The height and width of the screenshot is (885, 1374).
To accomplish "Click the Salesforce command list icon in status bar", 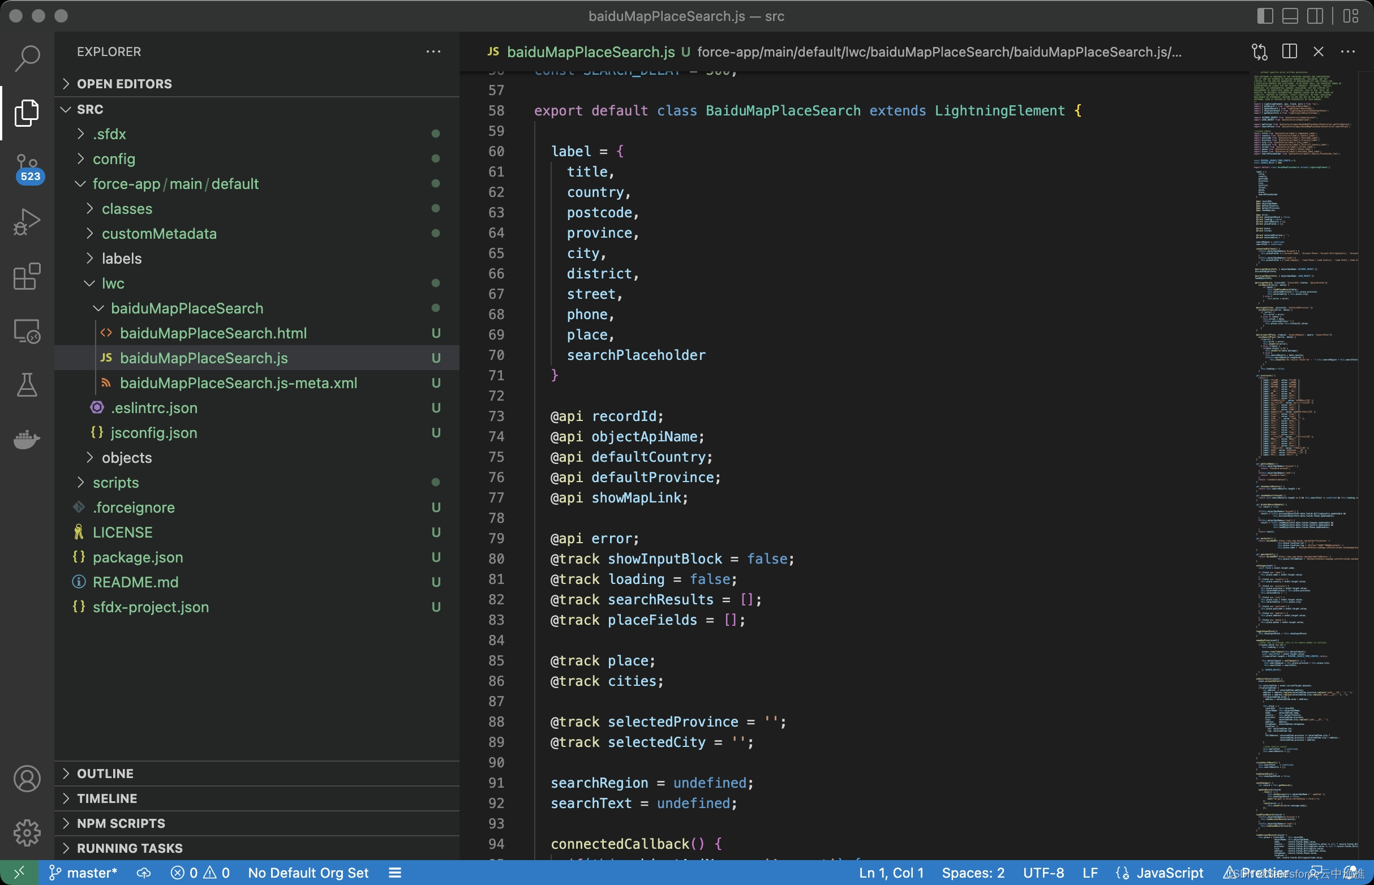I will (x=395, y=873).
